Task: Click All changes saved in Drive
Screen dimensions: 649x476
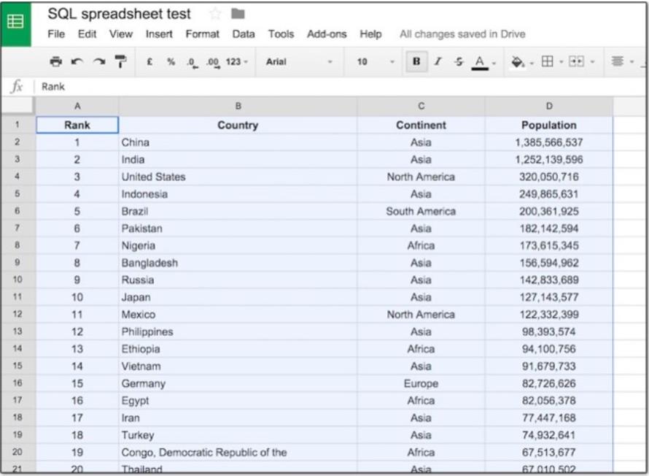Action: 461,34
